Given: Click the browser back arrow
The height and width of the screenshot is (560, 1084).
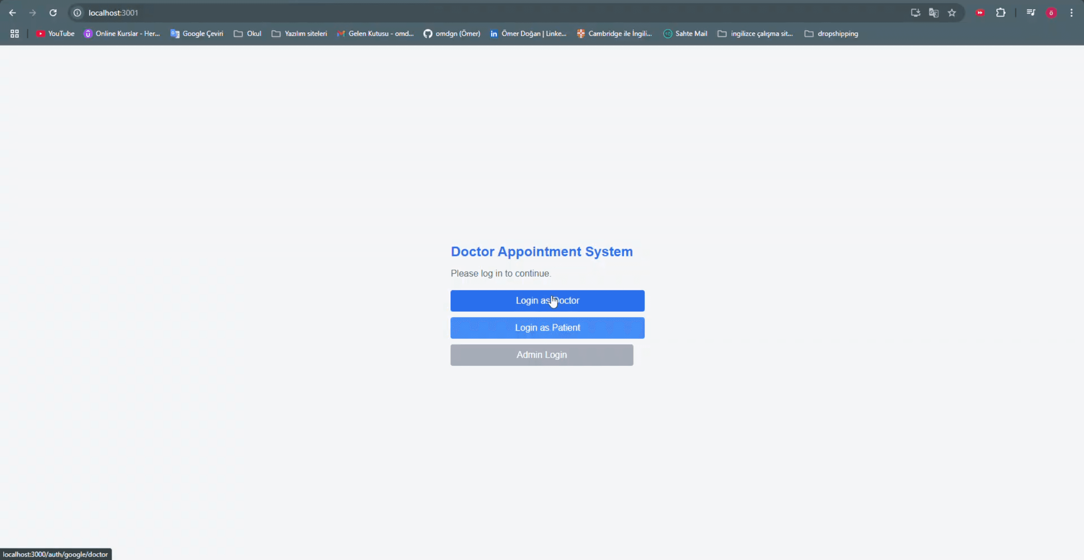Looking at the screenshot, I should [12, 13].
